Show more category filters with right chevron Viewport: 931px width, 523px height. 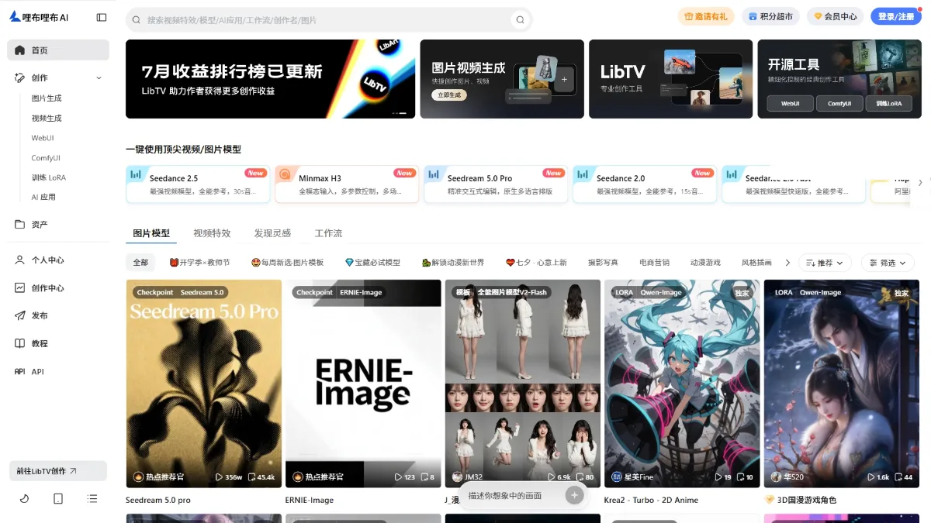click(x=787, y=263)
